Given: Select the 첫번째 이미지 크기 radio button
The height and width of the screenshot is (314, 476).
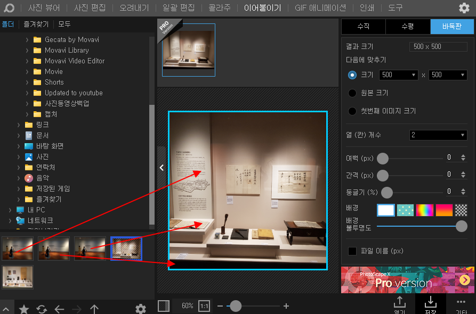Looking at the screenshot, I should coord(352,111).
